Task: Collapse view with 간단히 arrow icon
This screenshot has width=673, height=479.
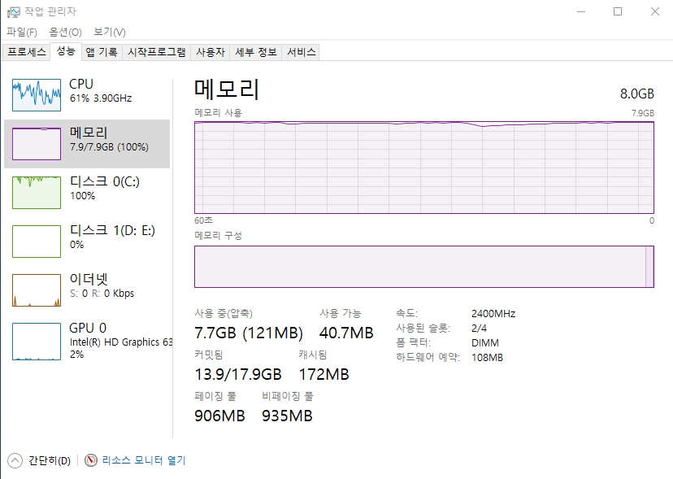Action: tap(15, 460)
